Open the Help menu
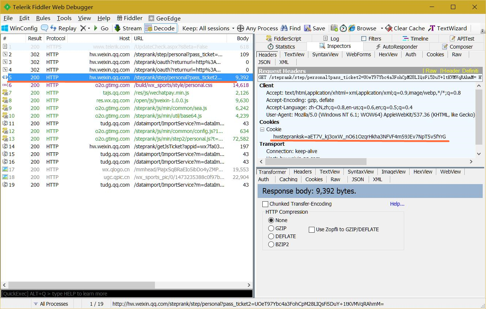486x309 pixels. pyautogui.click(x=104, y=18)
